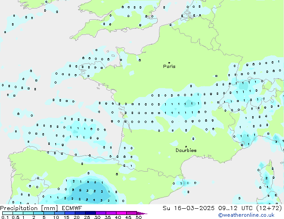The width and height of the screenshot is (284, 219).
Task: Click the '15' legend scale label
Action: coord(66,217)
